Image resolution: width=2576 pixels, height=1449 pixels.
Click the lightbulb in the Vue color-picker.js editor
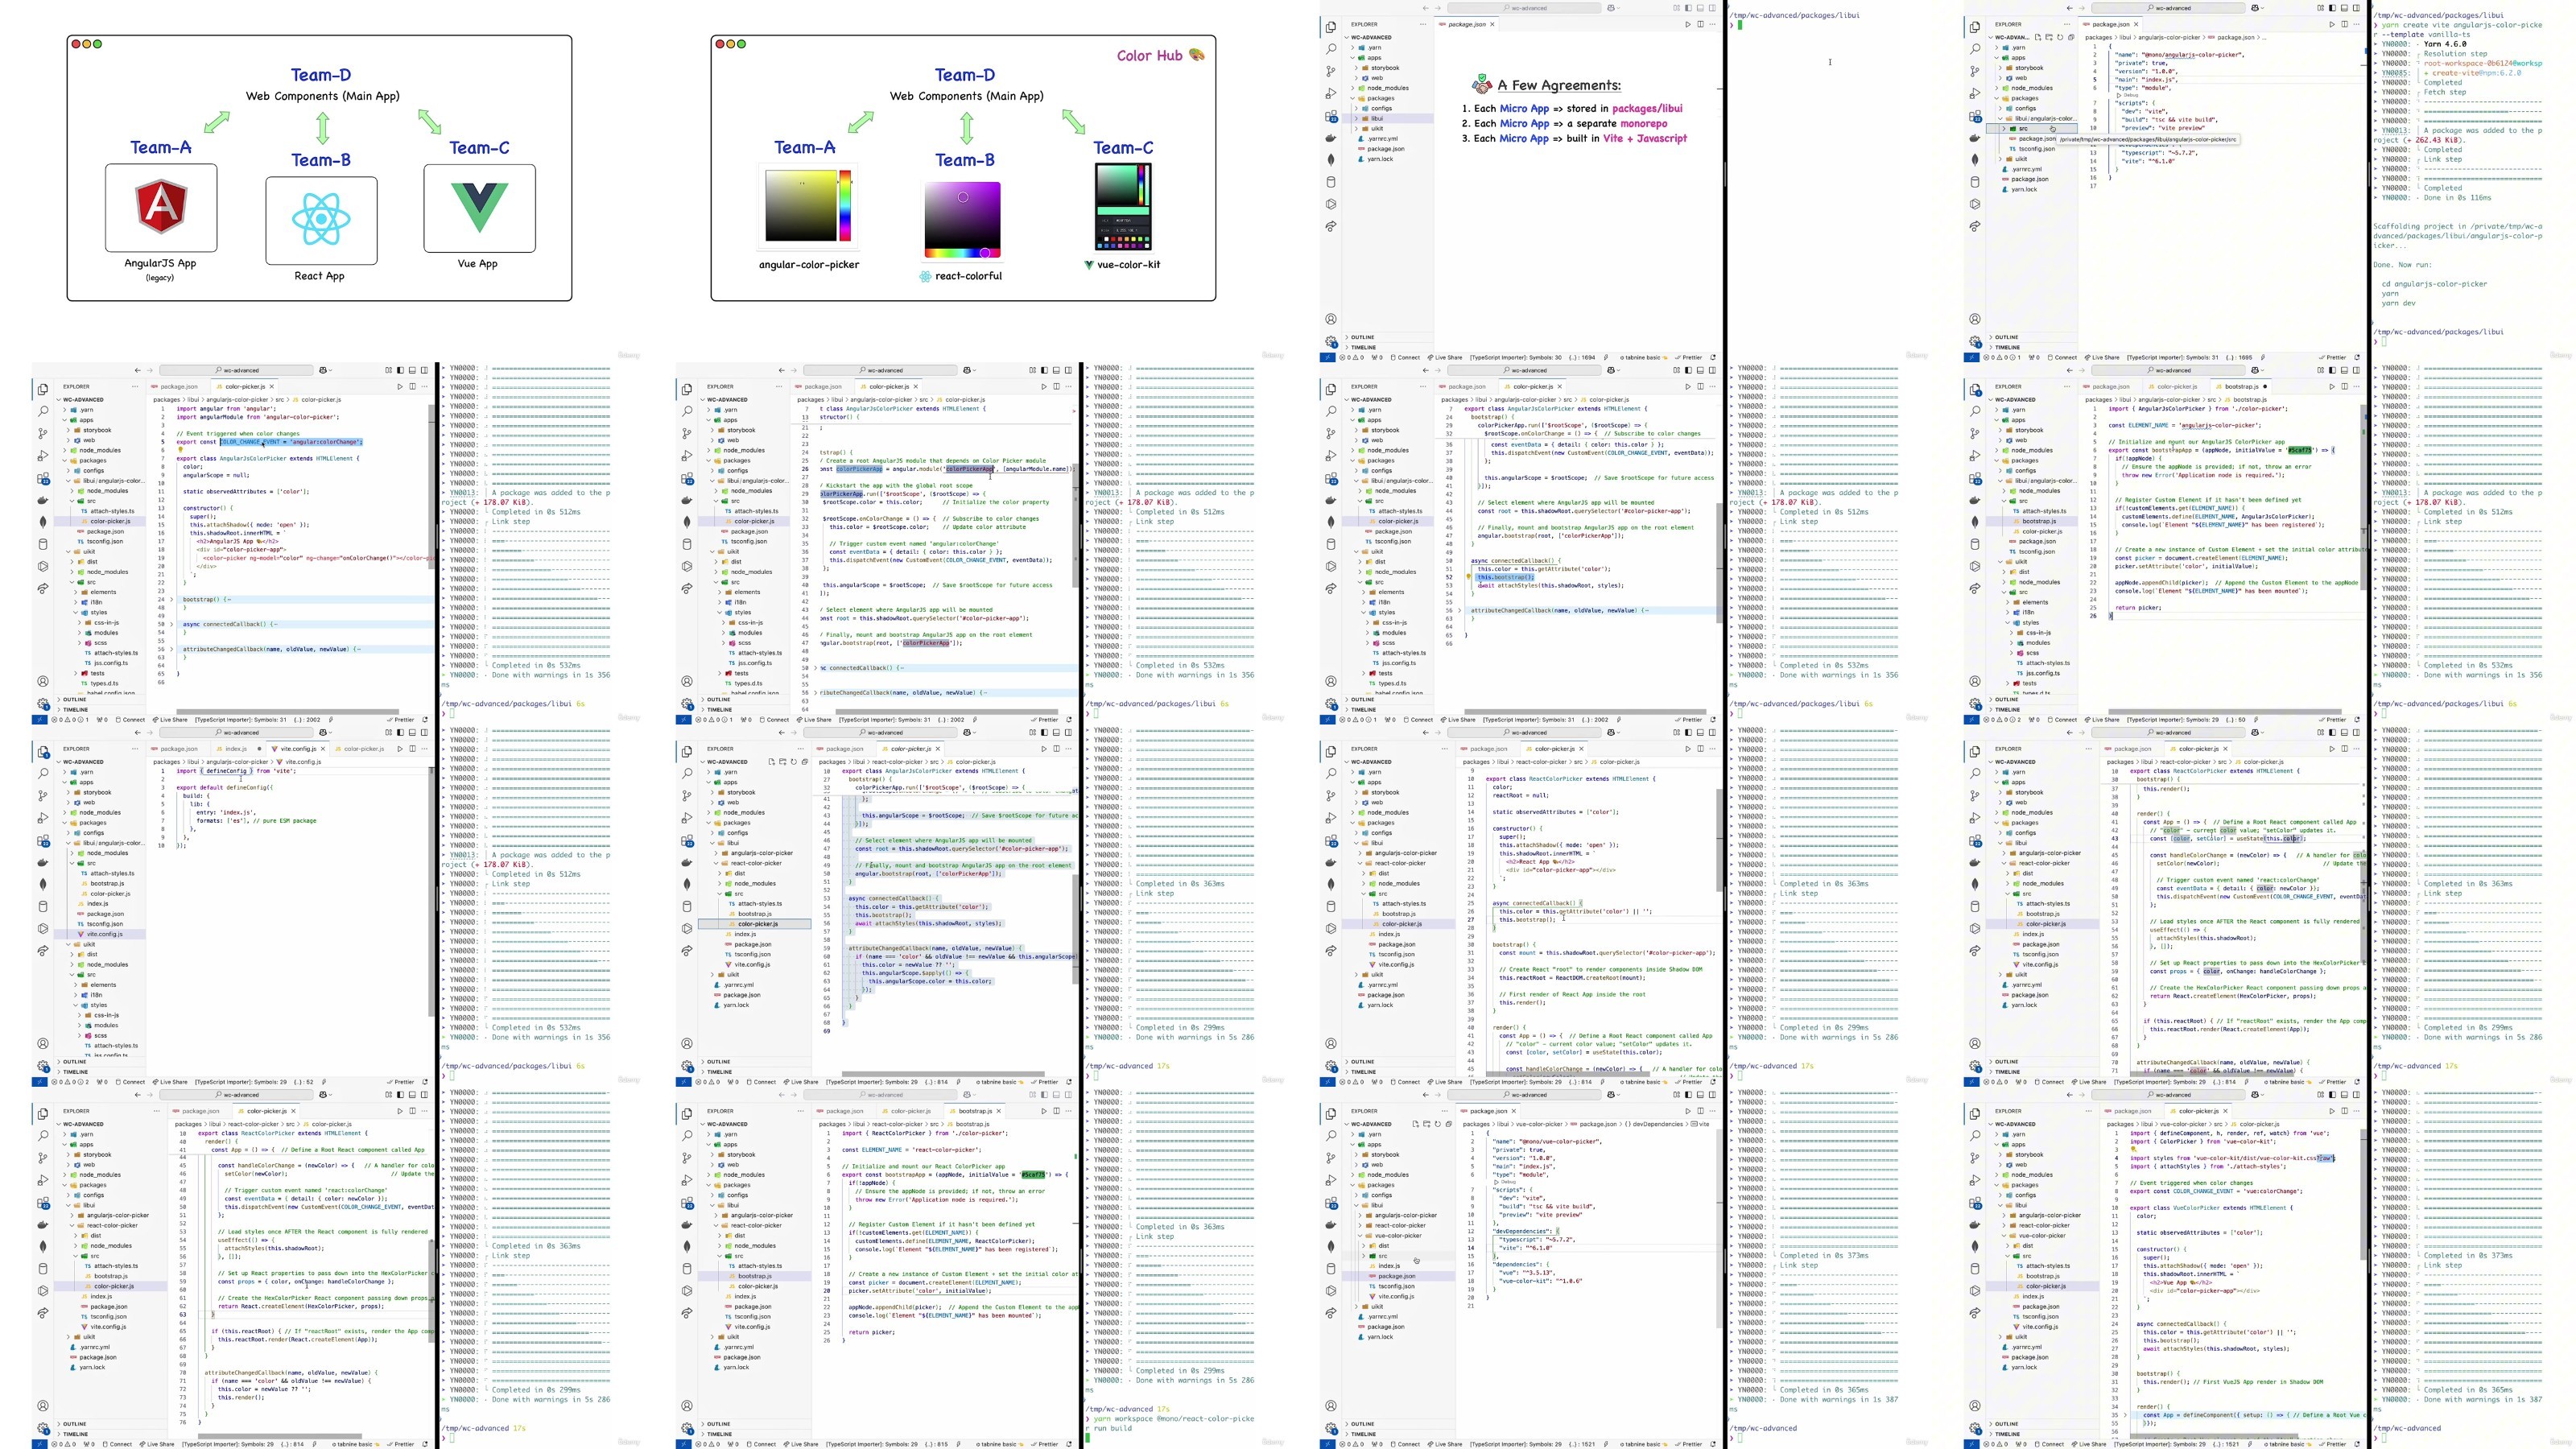(x=2134, y=1149)
